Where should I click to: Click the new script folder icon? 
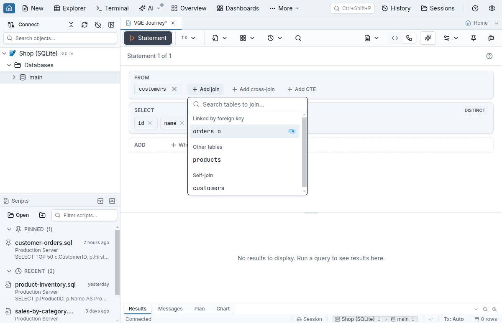(42, 215)
